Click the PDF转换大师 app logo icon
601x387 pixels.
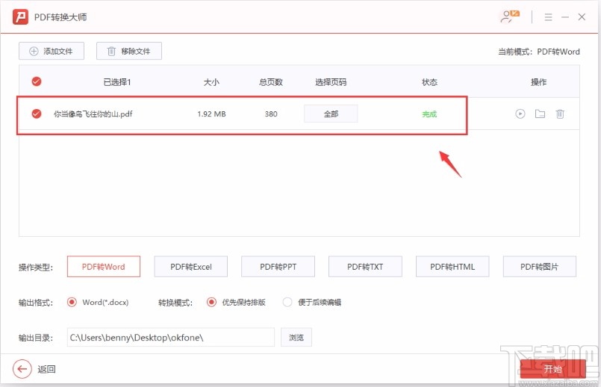(x=20, y=17)
